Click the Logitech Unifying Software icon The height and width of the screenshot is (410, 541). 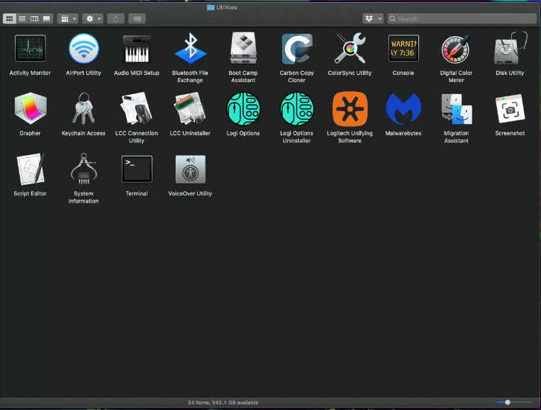(x=350, y=109)
